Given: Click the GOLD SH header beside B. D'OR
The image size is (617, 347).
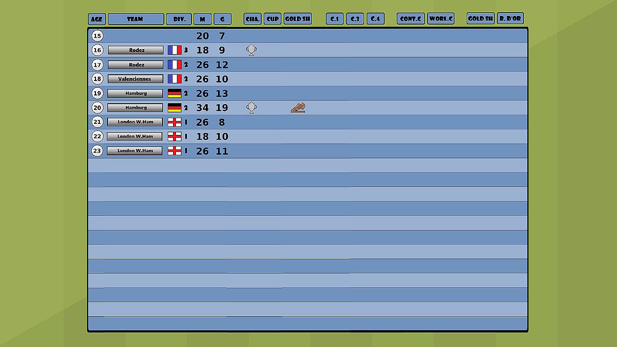Looking at the screenshot, I should tap(481, 18).
